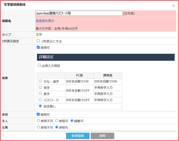The width and height of the screenshot is (179, 141).
Task: Select the パスワード radio option
Action: tap(40, 100)
